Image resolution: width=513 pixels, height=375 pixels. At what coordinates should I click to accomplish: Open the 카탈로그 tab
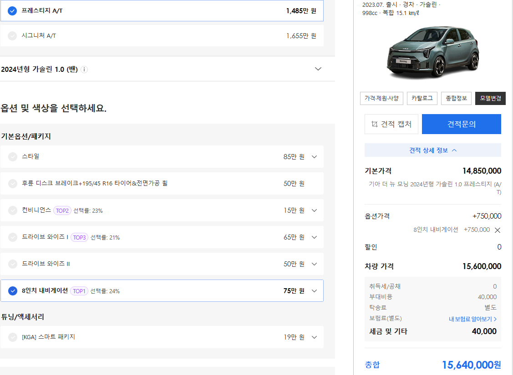coord(422,98)
